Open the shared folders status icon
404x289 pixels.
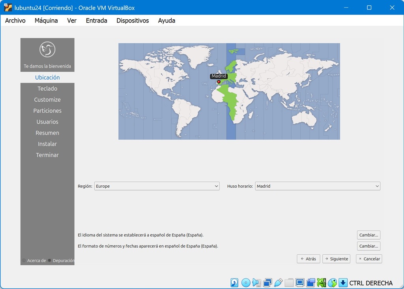coord(289,283)
